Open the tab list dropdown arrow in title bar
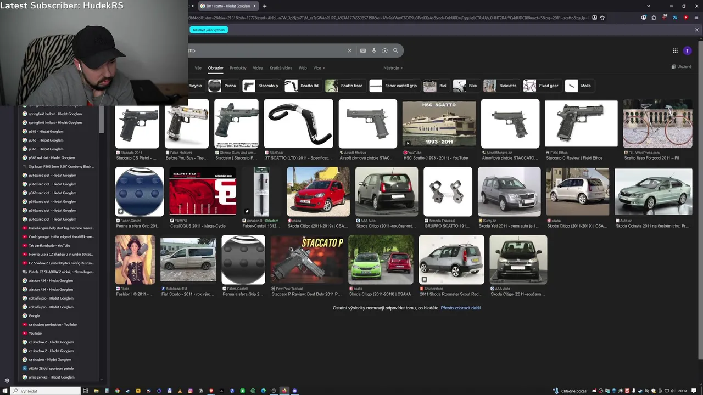703x395 pixels. click(649, 6)
